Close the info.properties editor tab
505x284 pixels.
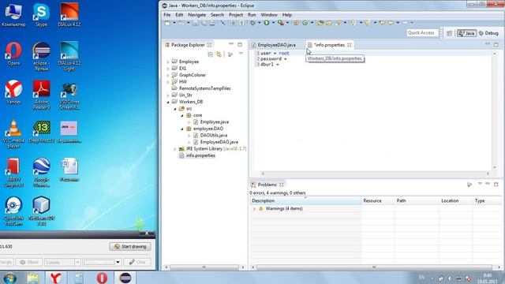coord(350,45)
